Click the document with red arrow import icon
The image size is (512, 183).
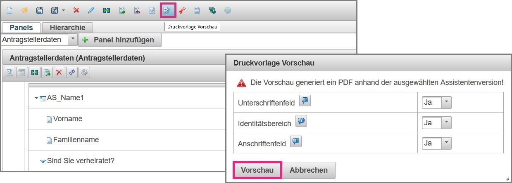pyautogui.click(x=137, y=10)
